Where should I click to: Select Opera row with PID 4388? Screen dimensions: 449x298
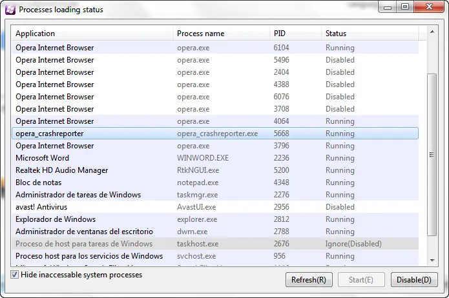tap(215, 84)
